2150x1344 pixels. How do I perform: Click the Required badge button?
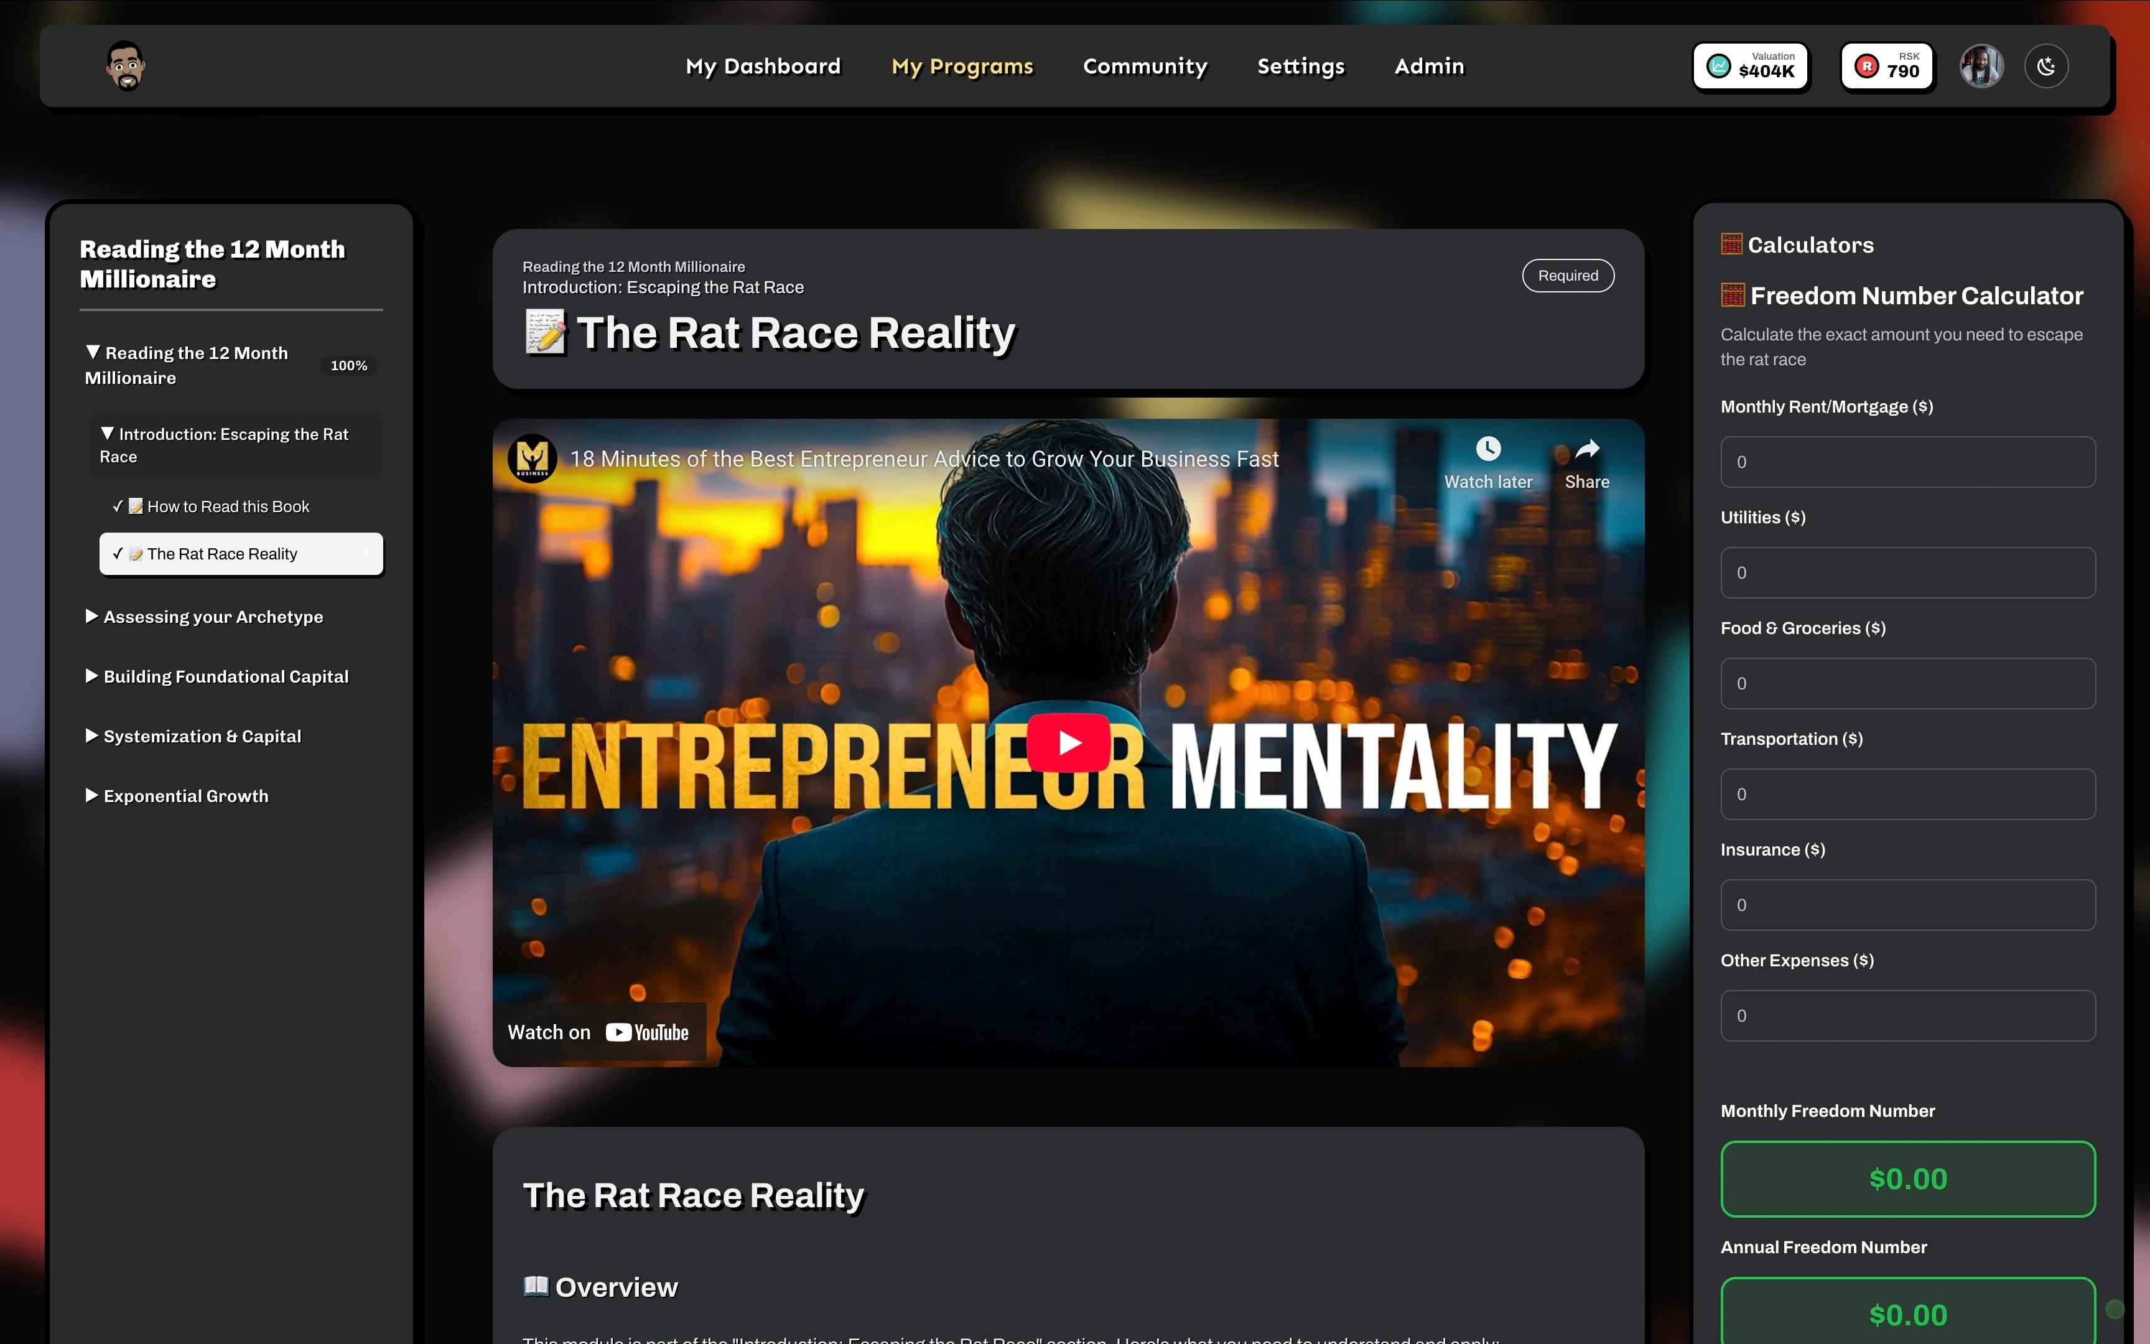click(1567, 276)
